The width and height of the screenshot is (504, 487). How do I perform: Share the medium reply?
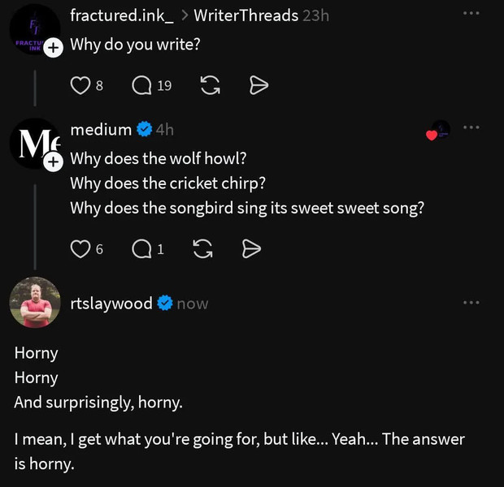[x=252, y=249]
